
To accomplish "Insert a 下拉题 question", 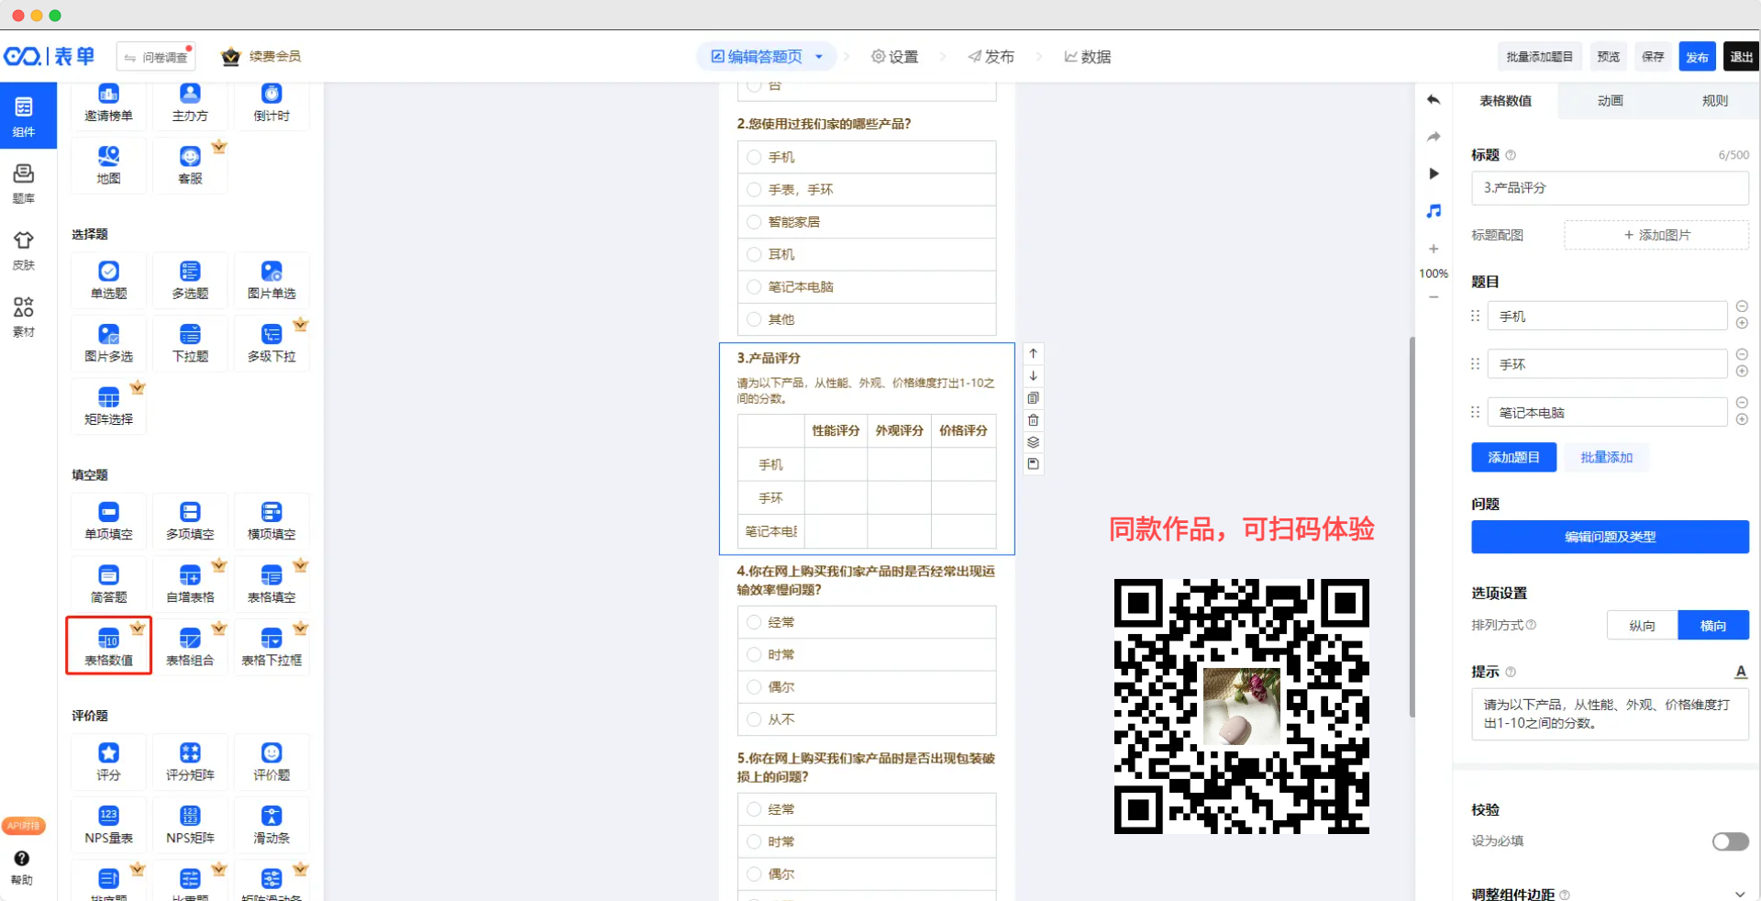I will tap(190, 343).
